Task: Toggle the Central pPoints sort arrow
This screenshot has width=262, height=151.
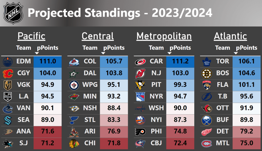Action: (103, 53)
